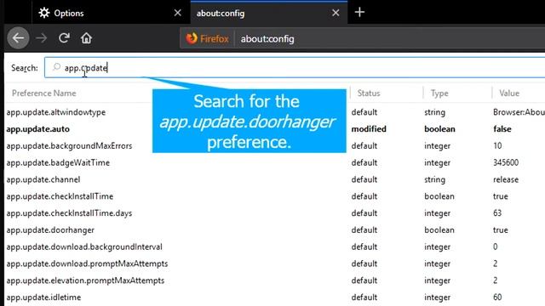Click the value 60 for app.update.idletime
545x306 pixels.
[x=497, y=297]
